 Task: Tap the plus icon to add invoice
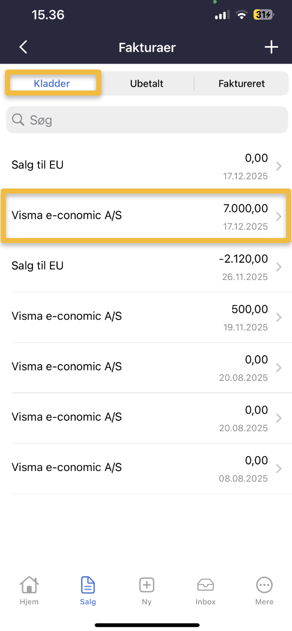(x=271, y=47)
